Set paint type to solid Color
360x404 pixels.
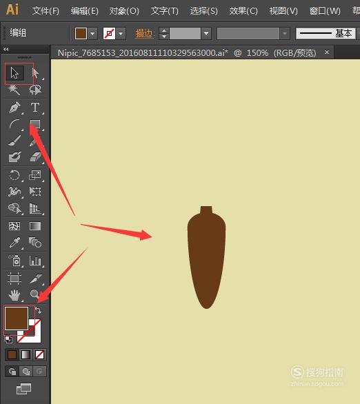[x=12, y=355]
